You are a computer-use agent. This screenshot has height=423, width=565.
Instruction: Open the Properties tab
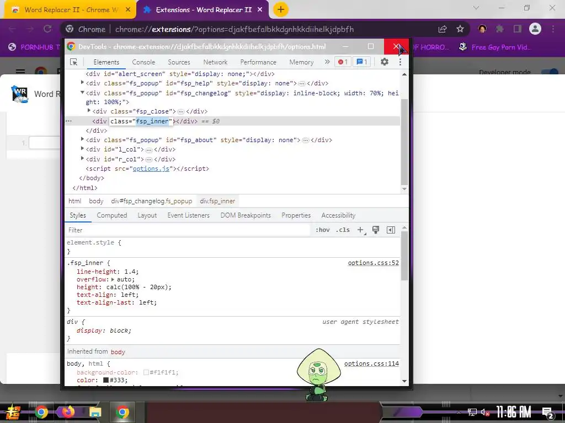[x=296, y=215]
